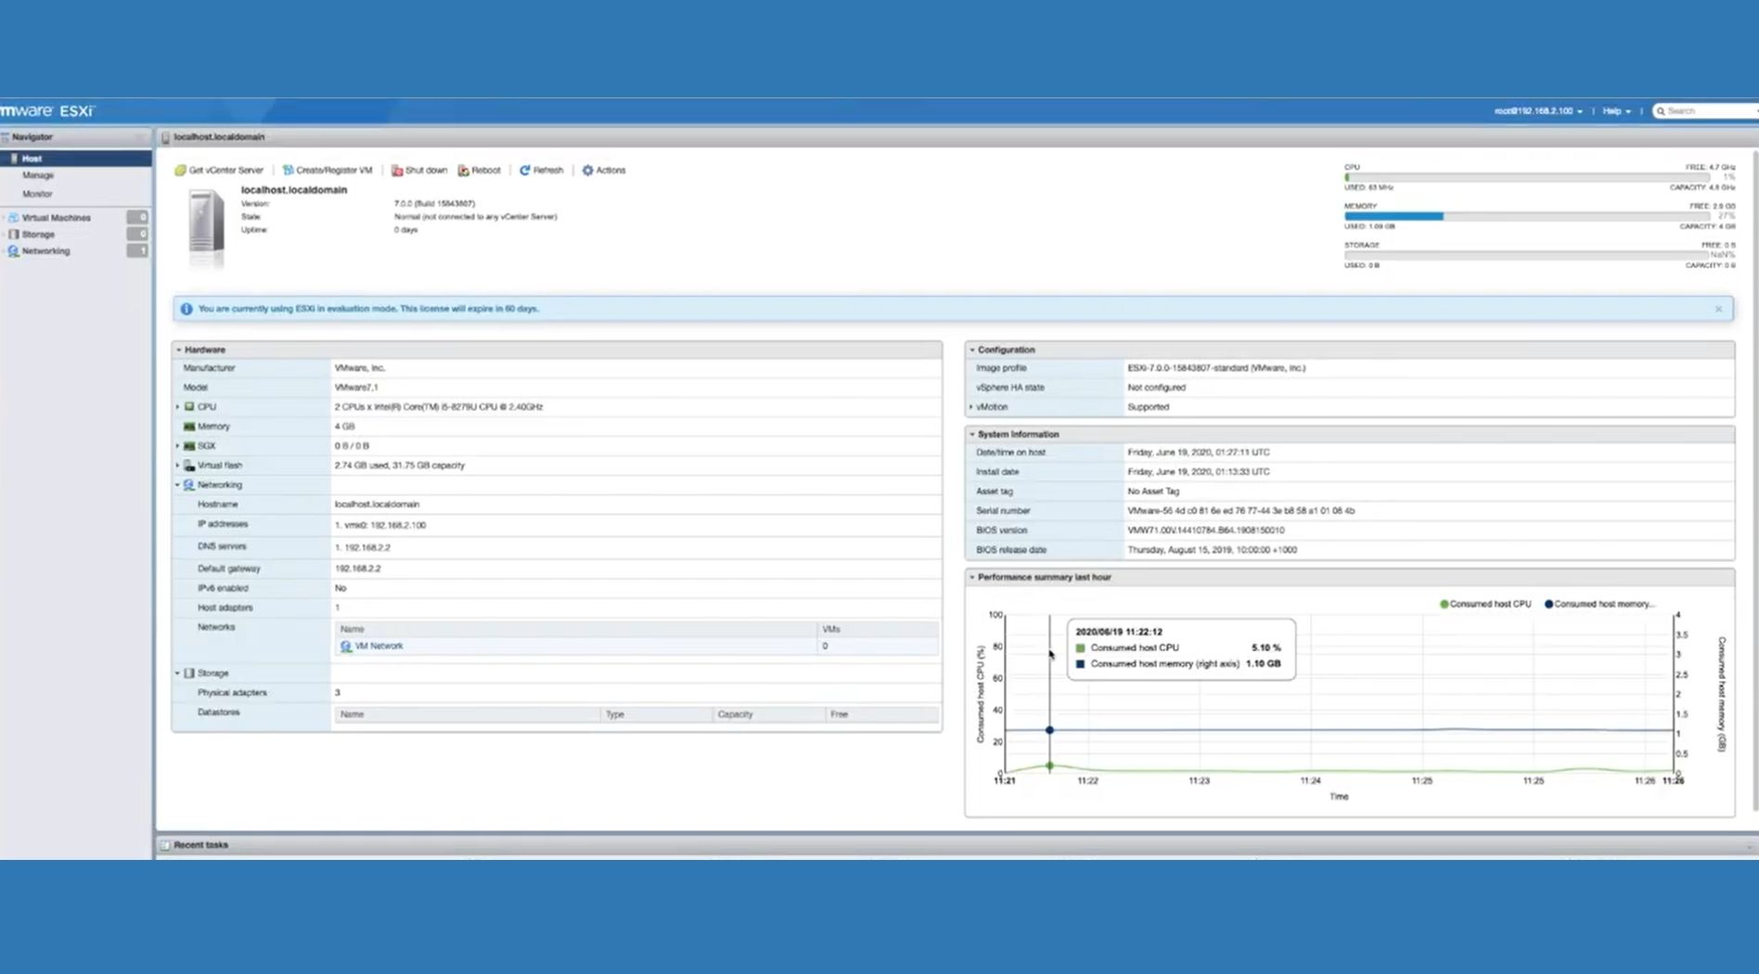This screenshot has height=974, width=1759.
Task: Open the VM Network link
Action: point(379,647)
